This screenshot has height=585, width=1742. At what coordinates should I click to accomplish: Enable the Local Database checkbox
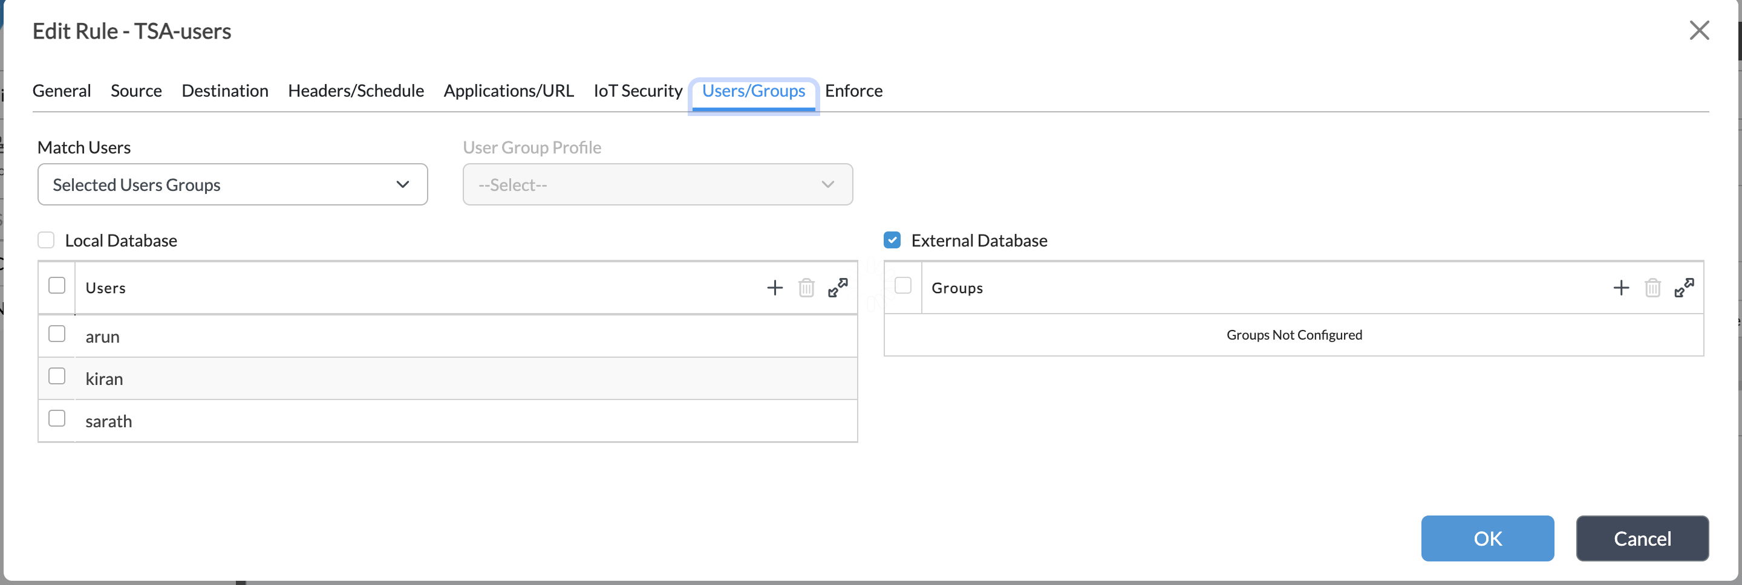pos(46,240)
